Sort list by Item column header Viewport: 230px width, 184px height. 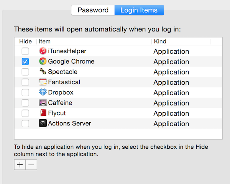pyautogui.click(x=94, y=41)
